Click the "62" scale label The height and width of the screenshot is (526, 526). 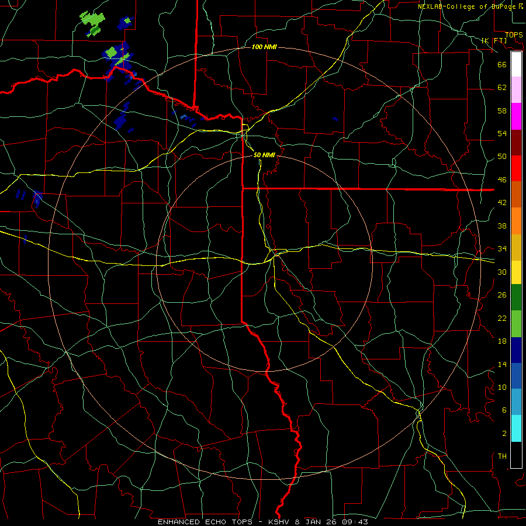[x=502, y=88]
